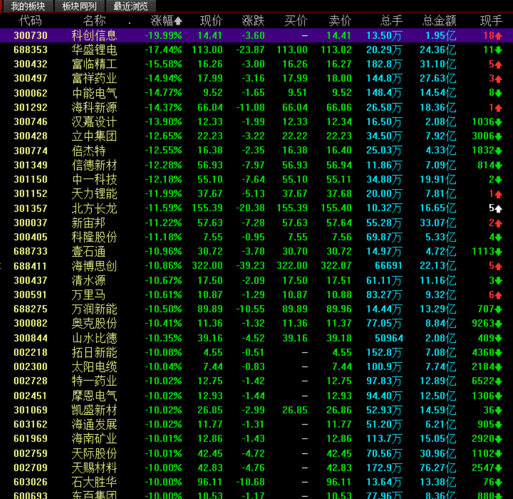Sort by the 涨跌 column header
513x499 pixels.
(x=253, y=21)
